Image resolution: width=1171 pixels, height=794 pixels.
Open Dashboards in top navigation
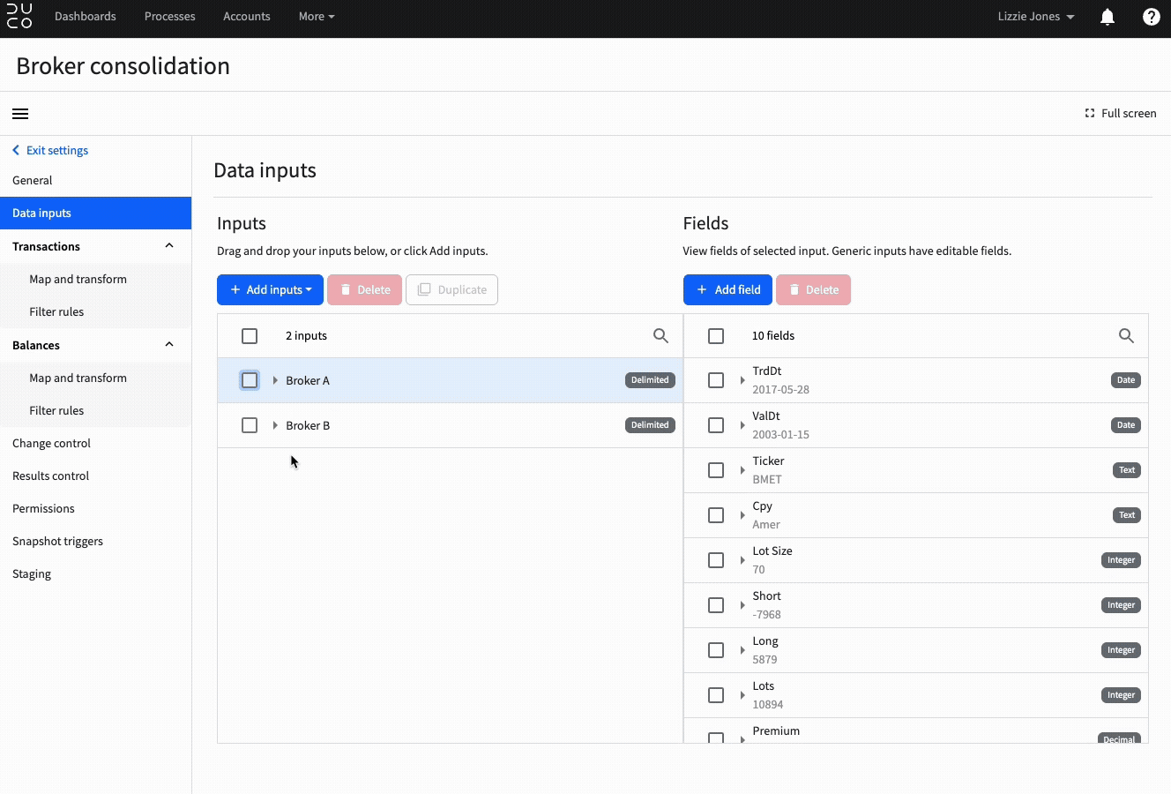[x=86, y=17]
